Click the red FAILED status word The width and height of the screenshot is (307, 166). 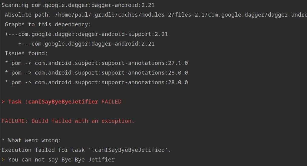(111, 102)
